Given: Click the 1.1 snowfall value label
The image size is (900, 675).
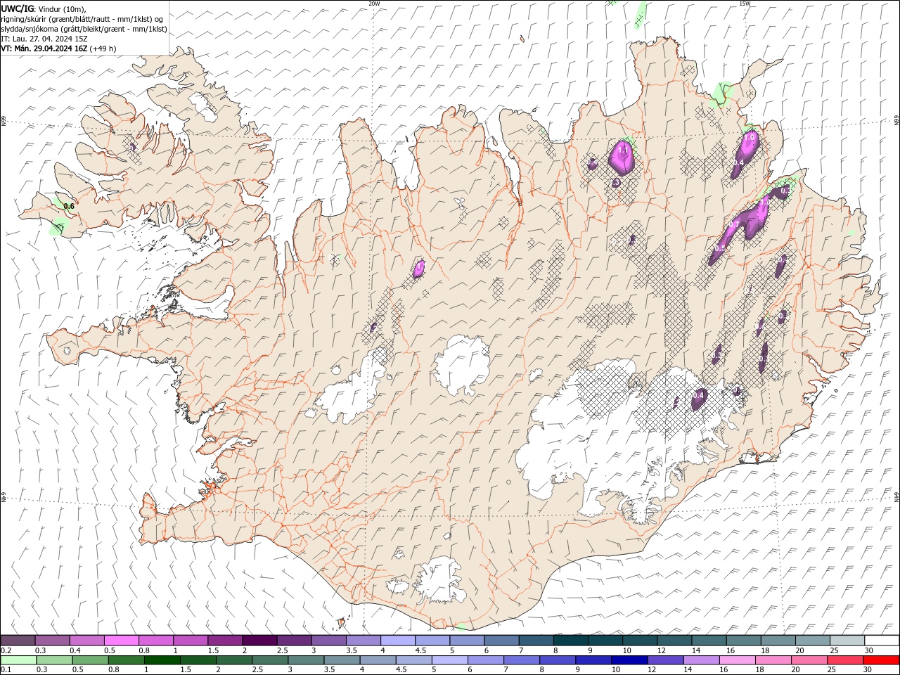Looking at the screenshot, I should click(x=622, y=150).
